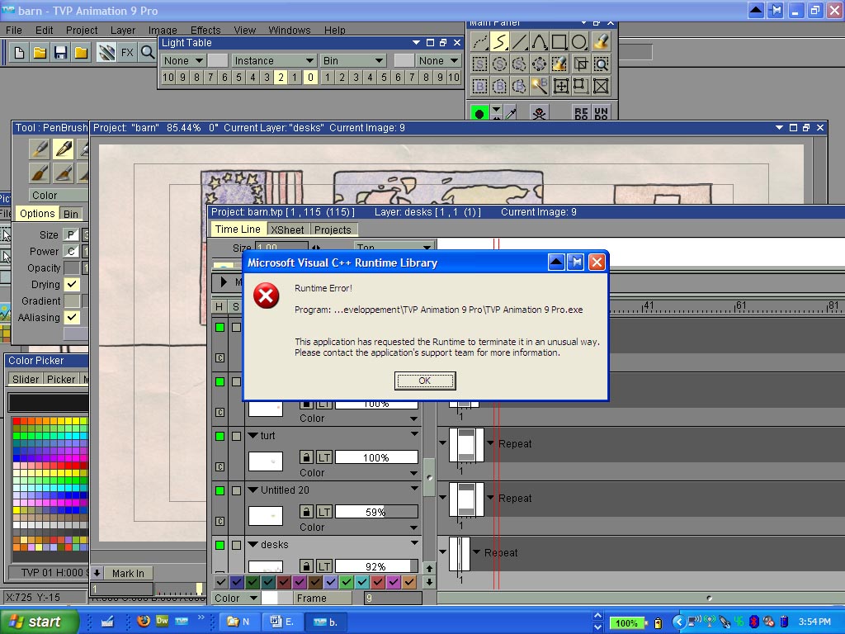Select the straight line tool in Main Panel

(x=520, y=41)
